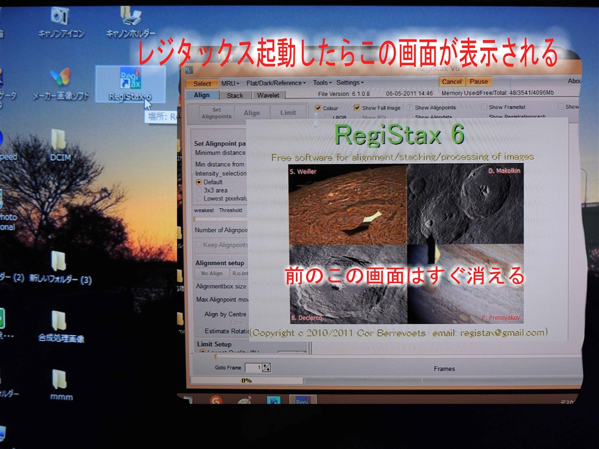
Task: Select the Default intensity radio button
Action: (x=199, y=182)
